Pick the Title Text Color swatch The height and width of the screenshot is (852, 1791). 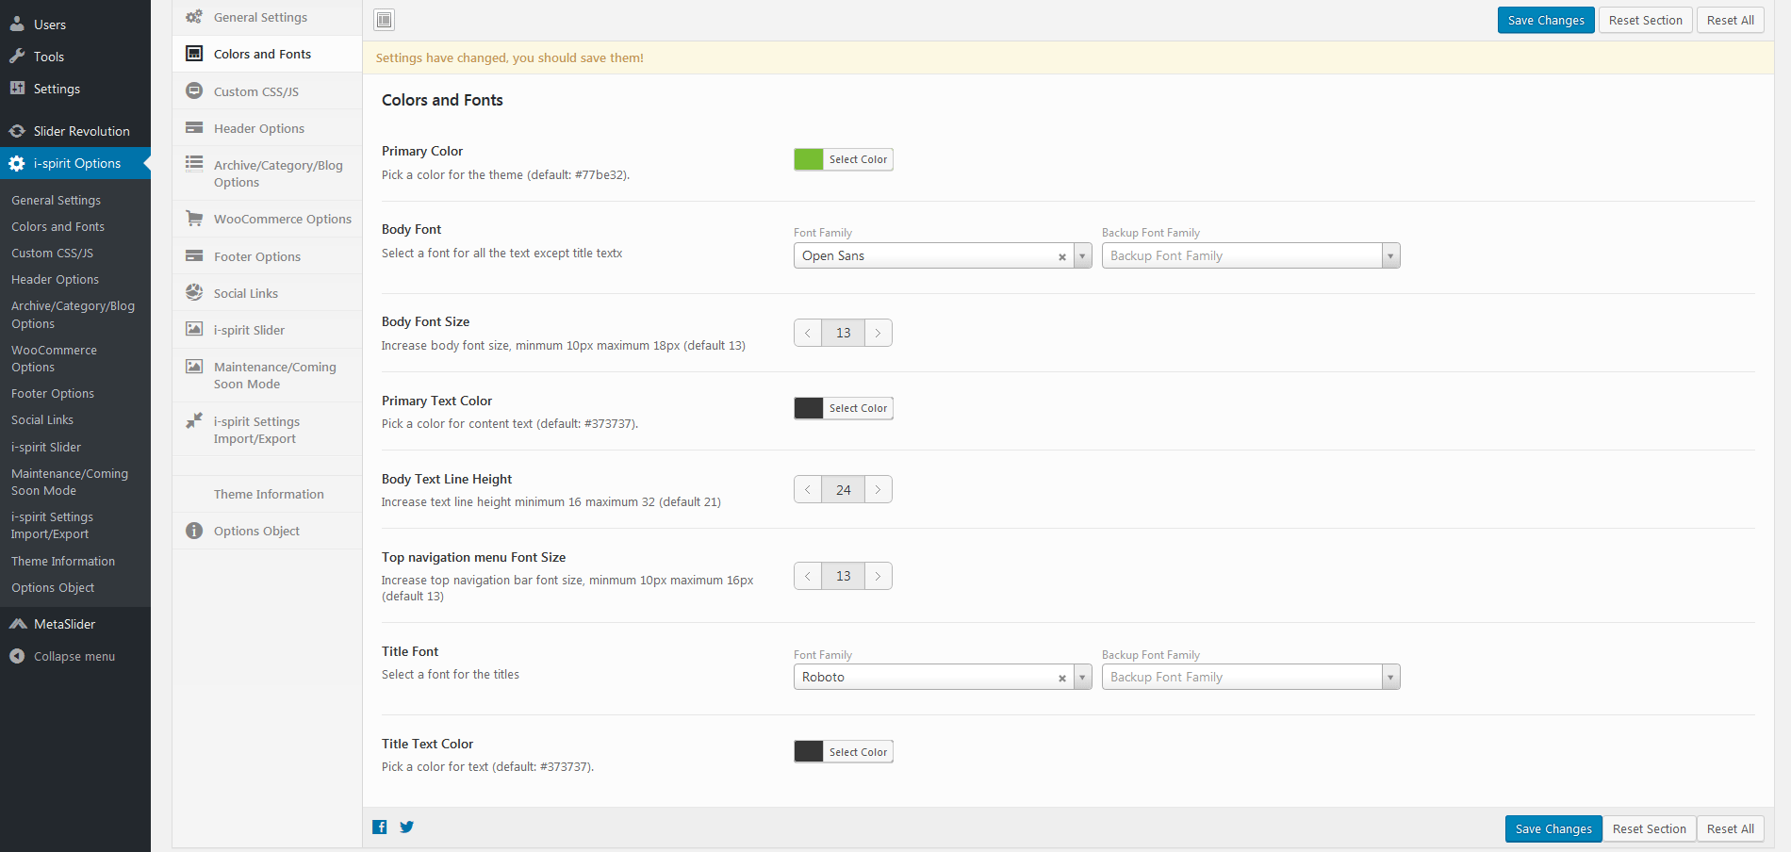coord(809,751)
